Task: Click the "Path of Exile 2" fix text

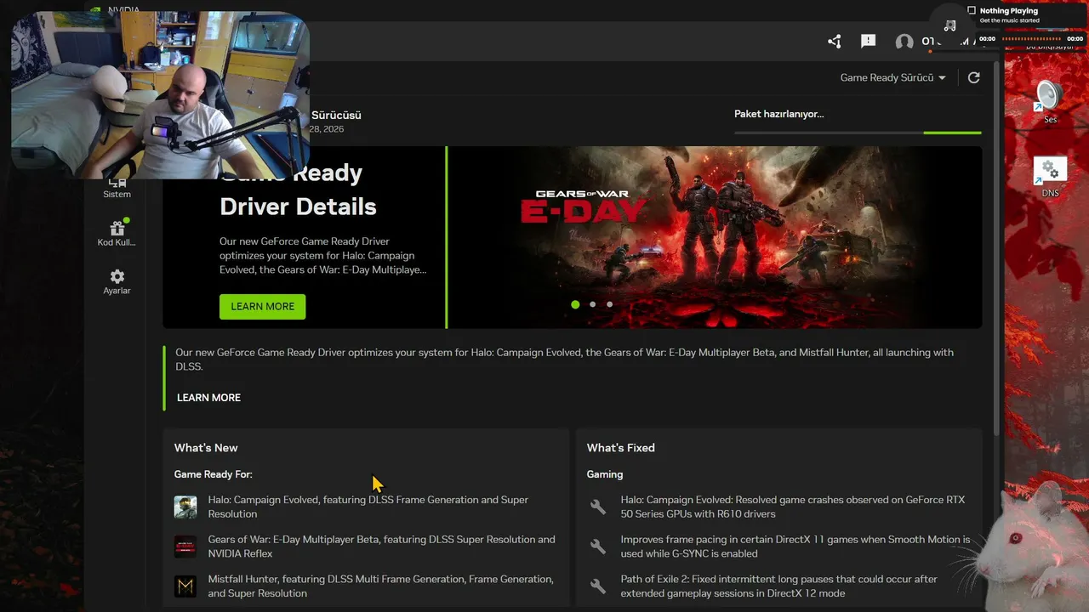Action: coord(779,586)
